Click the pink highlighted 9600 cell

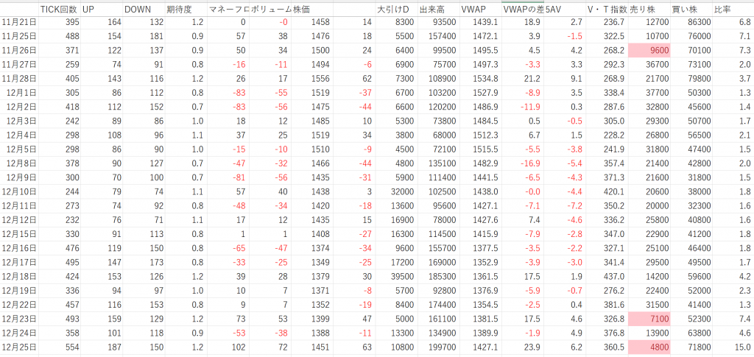tap(649, 50)
